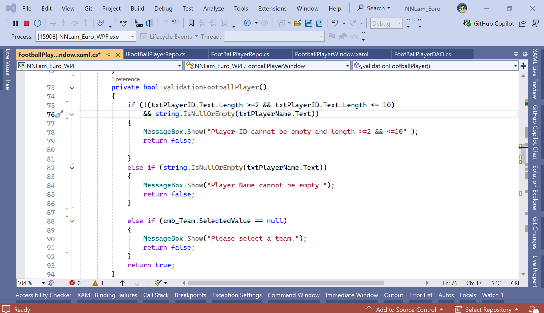The height and width of the screenshot is (313, 544).
Task: Click the 1 reference CodeLens link
Action: (125, 79)
